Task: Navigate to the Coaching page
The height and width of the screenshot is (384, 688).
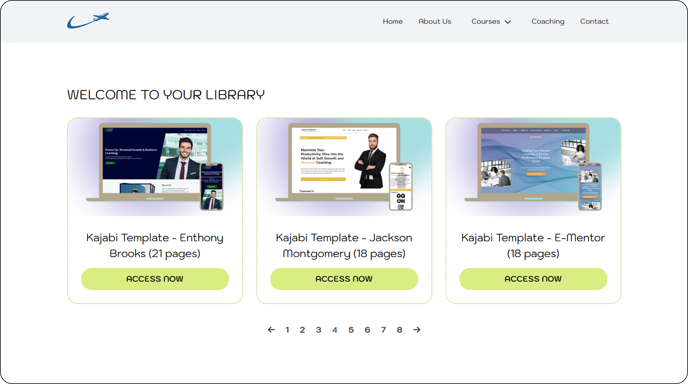Action: (x=548, y=21)
